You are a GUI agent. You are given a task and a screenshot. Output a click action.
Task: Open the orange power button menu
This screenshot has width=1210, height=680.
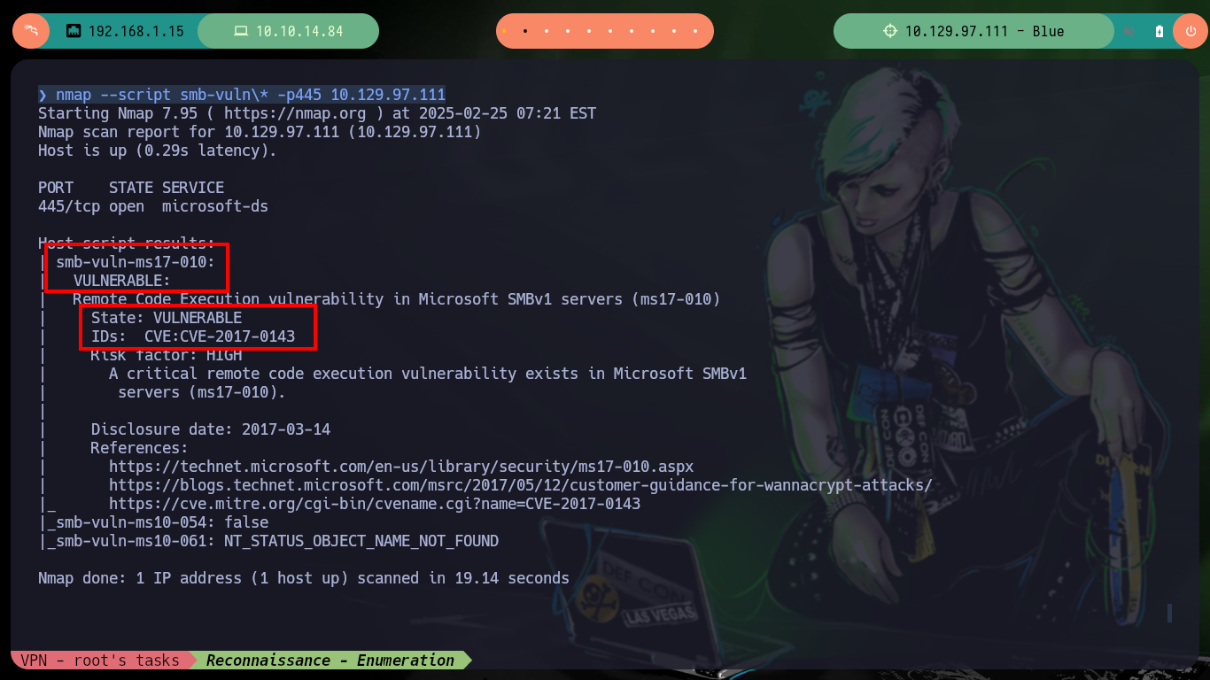pos(1190,31)
